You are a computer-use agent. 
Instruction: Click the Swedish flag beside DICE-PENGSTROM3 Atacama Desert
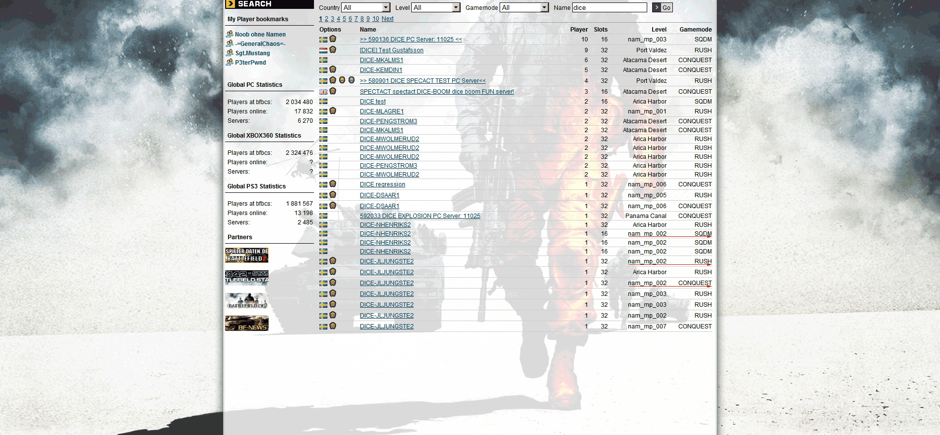[323, 121]
